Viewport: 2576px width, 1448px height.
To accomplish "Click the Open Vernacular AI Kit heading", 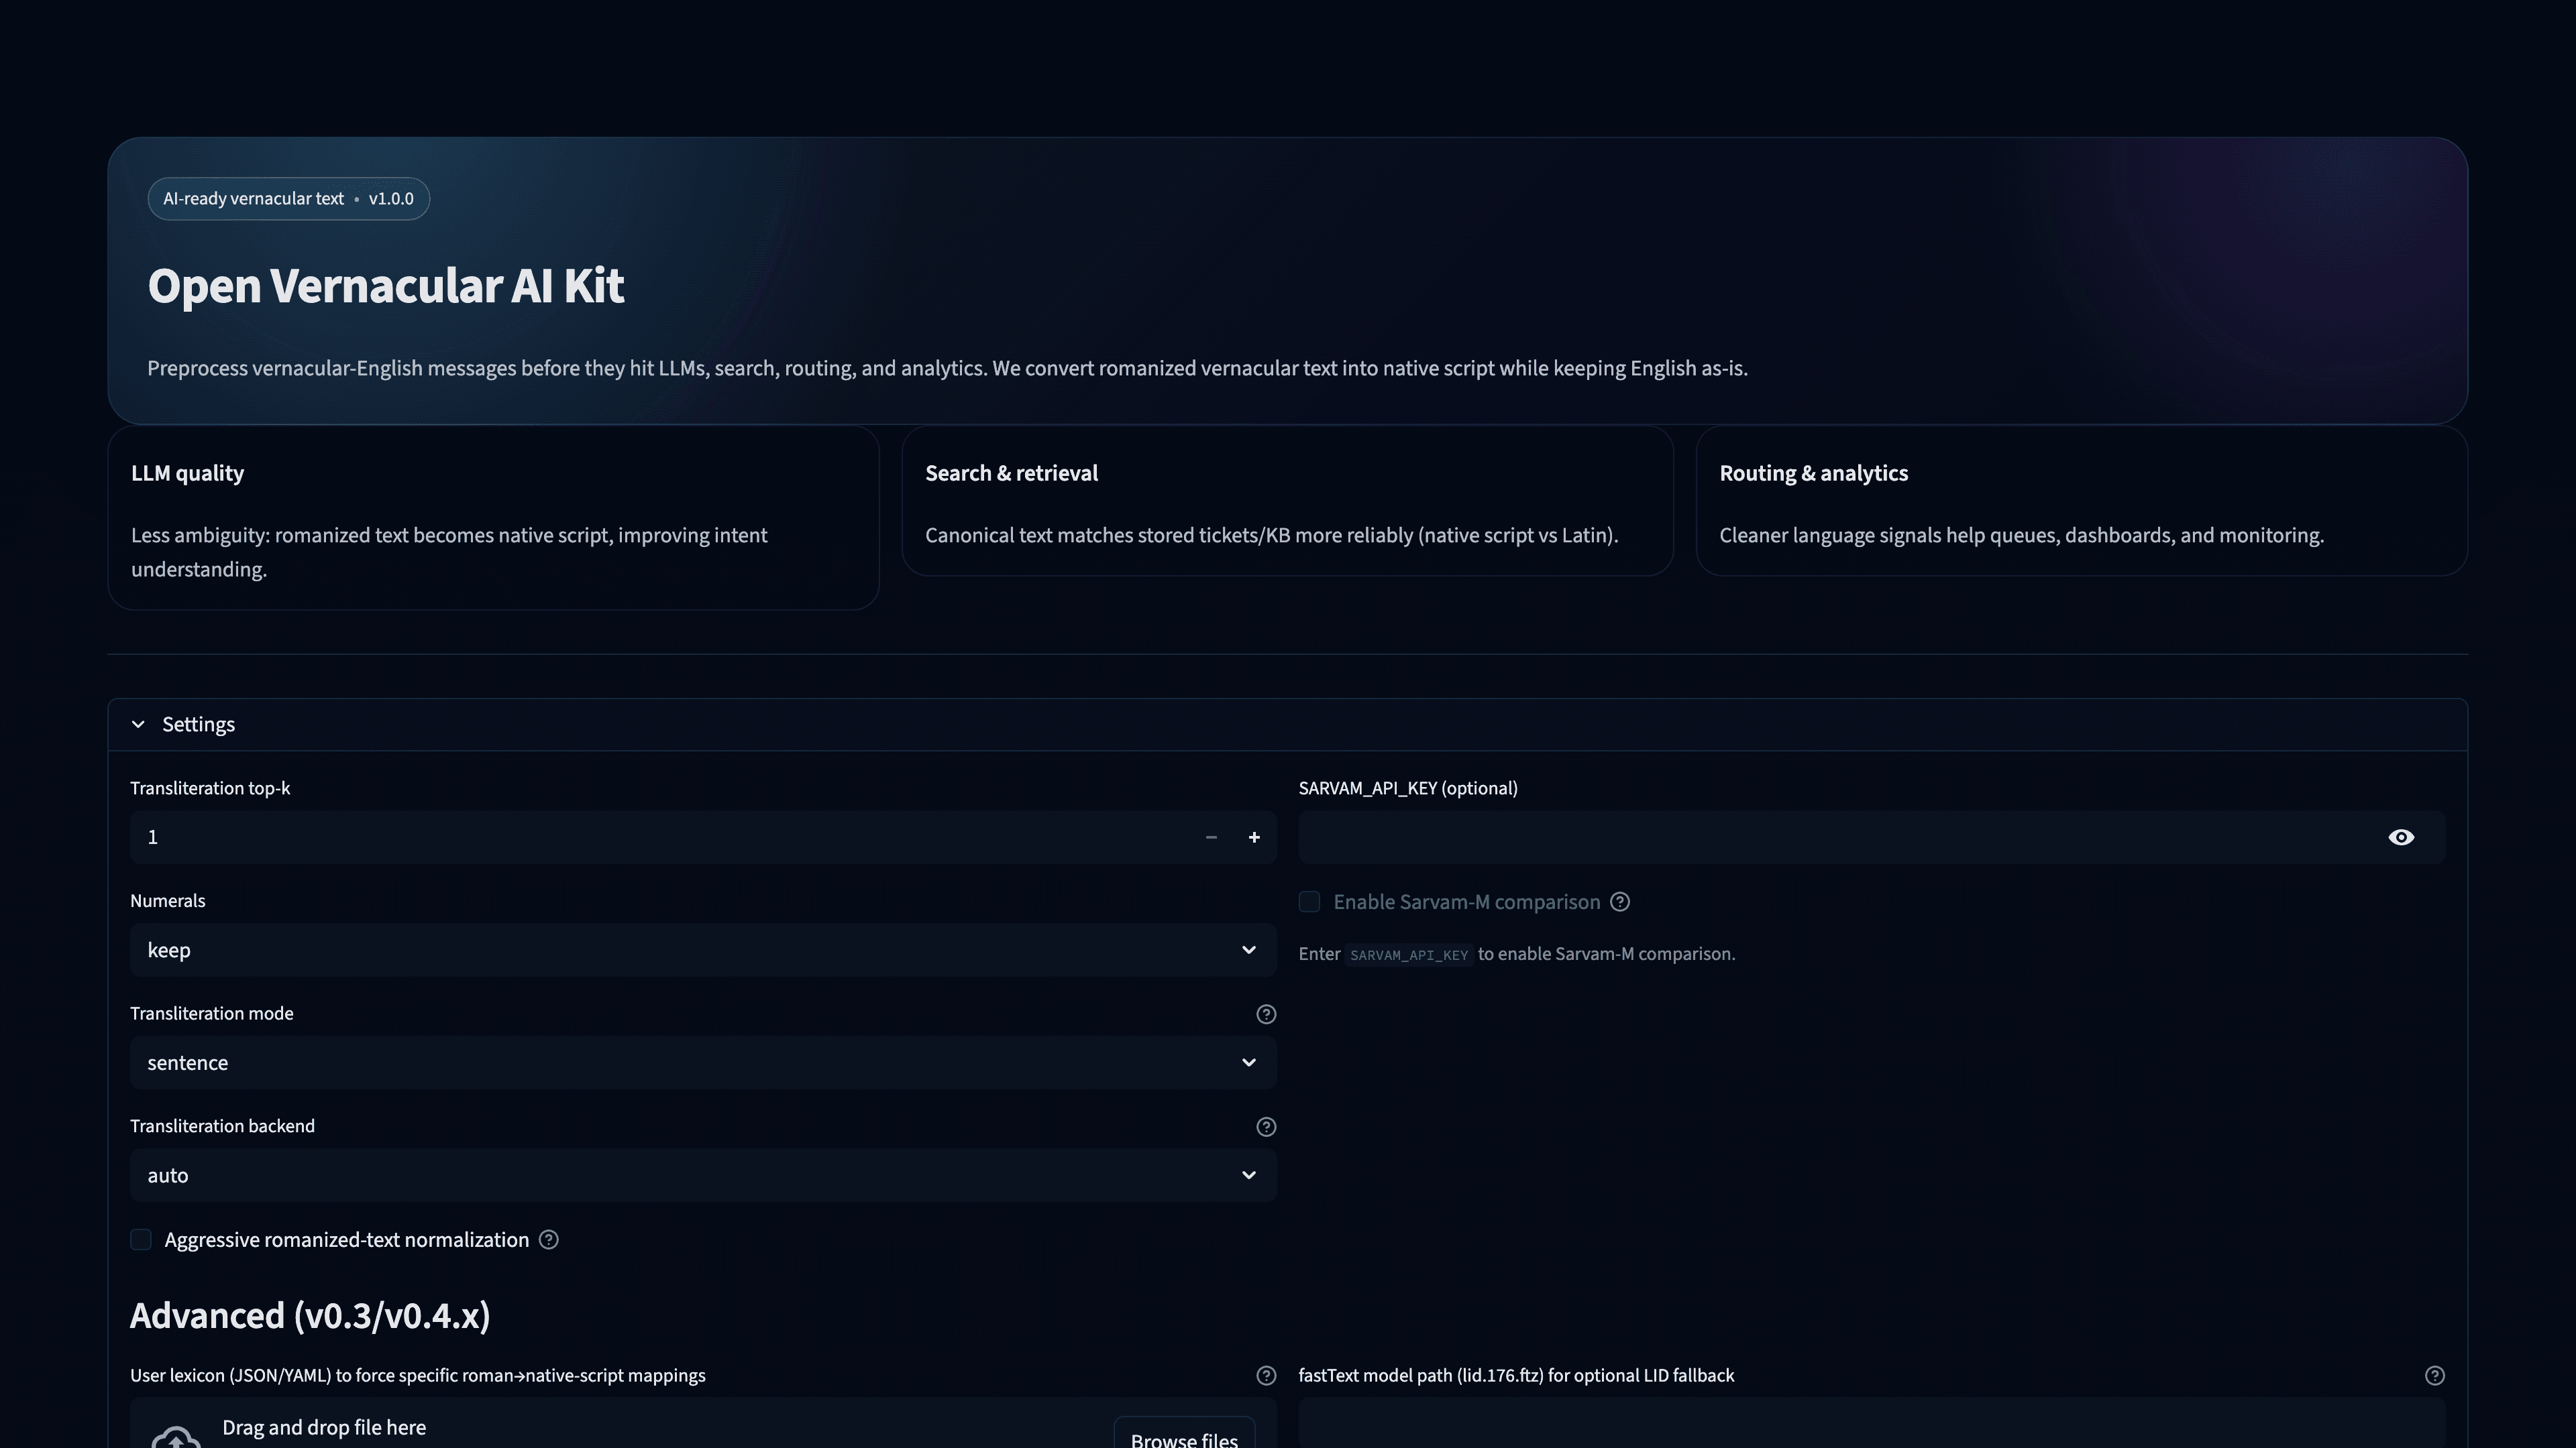I will point(386,287).
